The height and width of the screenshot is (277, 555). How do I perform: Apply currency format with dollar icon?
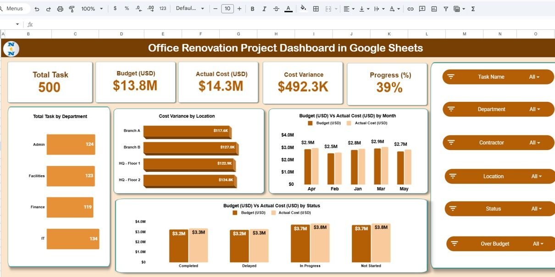(x=115, y=9)
